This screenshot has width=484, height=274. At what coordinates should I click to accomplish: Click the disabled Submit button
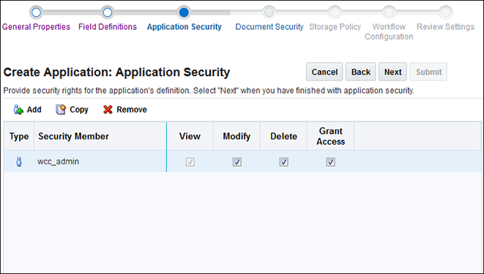coord(428,72)
